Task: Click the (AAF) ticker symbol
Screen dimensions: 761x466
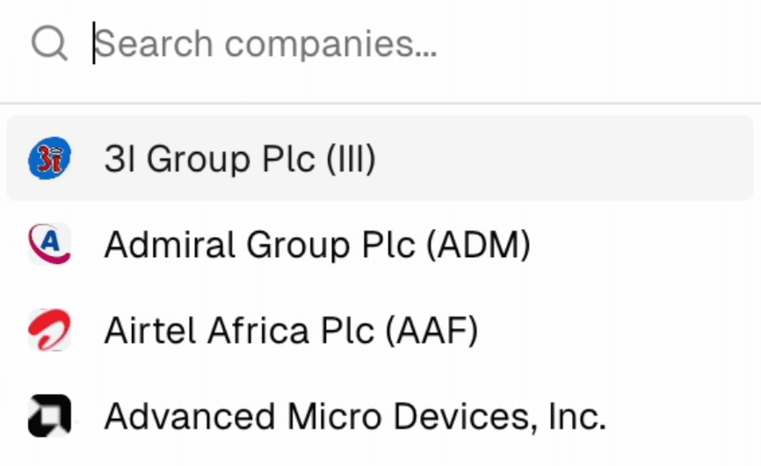Action: tap(431, 330)
